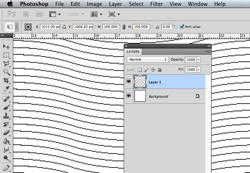Click the reference point location grid
This screenshot has height=173, width=250.
[28, 27]
